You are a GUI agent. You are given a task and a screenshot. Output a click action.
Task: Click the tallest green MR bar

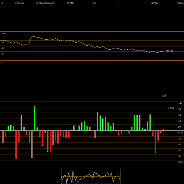(35, 118)
